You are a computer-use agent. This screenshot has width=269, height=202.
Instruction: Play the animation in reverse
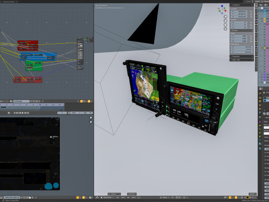[20, 113]
